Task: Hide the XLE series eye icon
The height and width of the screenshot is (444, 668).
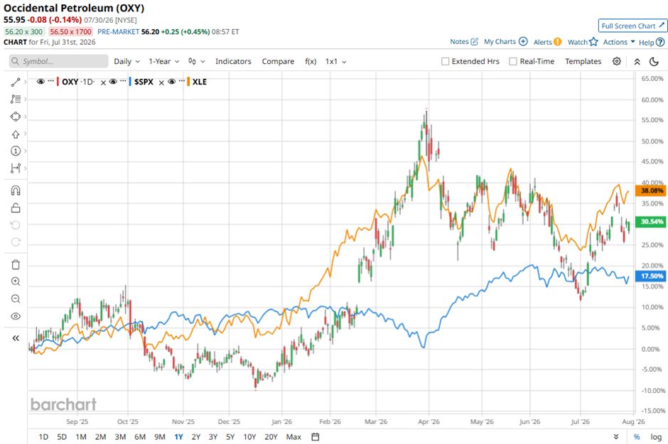Action: [x=172, y=82]
